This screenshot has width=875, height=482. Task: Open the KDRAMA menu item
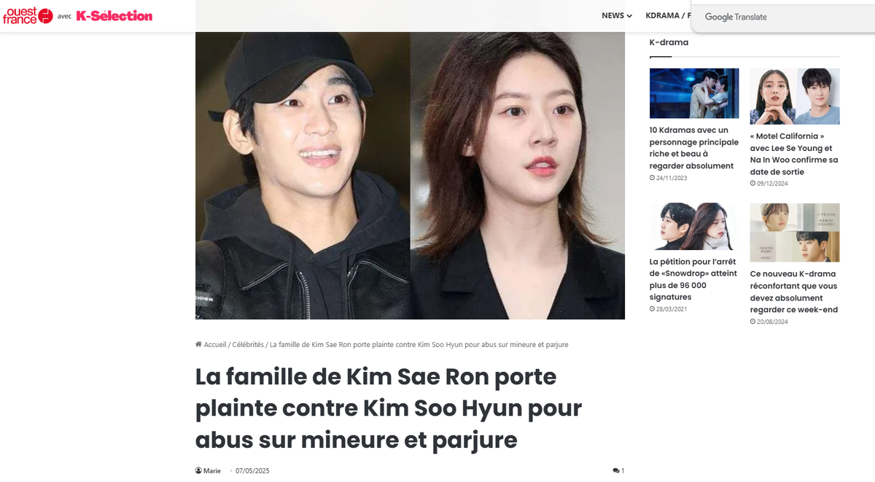(x=664, y=15)
